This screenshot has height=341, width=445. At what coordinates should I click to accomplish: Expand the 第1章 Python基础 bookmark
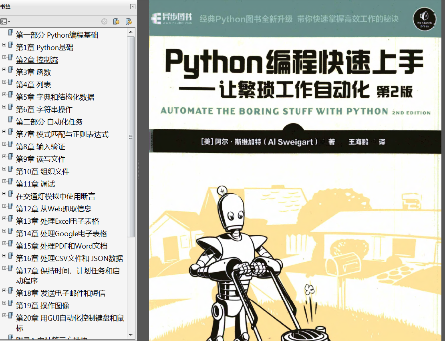(4, 45)
